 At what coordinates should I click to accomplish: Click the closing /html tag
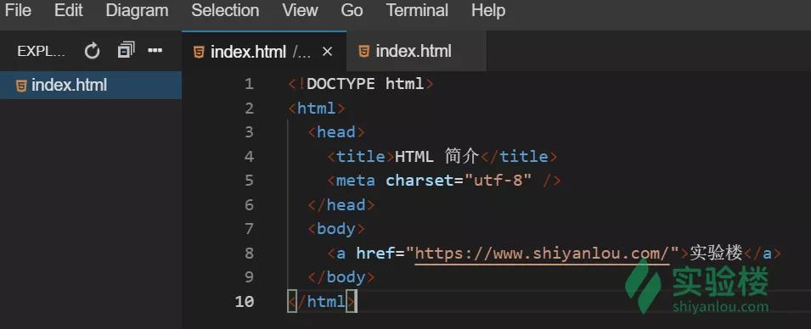(x=322, y=301)
